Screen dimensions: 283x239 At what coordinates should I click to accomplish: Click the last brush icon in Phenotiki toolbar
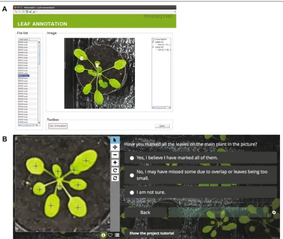(34, 12)
